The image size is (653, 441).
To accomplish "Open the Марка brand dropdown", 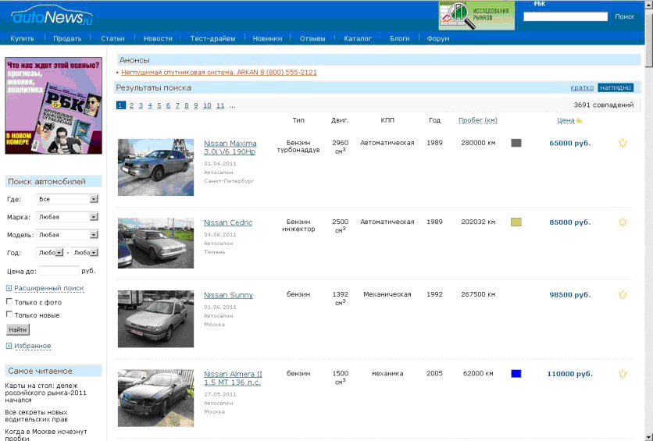I will [x=68, y=217].
